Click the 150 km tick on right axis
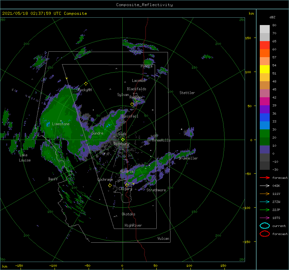The width and height of the screenshot is (289, 270). [x=248, y=38]
